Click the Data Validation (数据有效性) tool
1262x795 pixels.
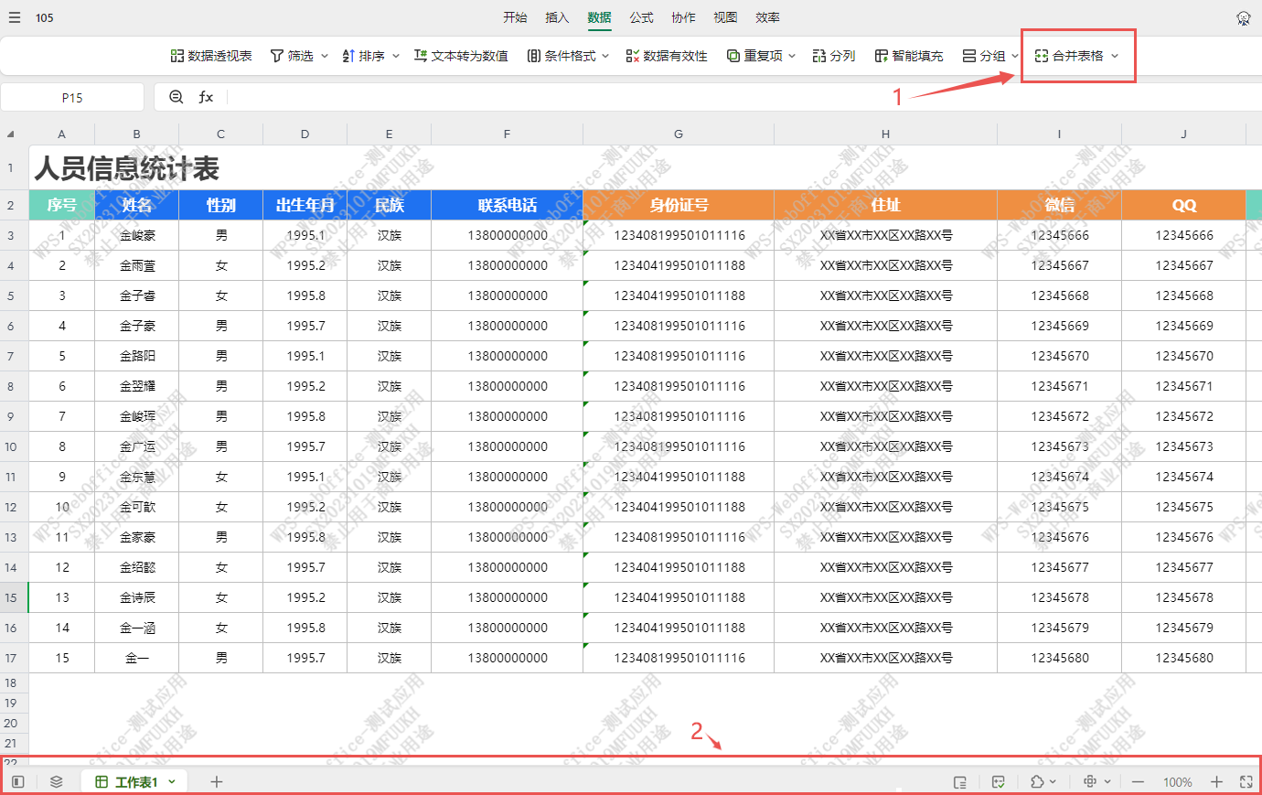pyautogui.click(x=667, y=56)
